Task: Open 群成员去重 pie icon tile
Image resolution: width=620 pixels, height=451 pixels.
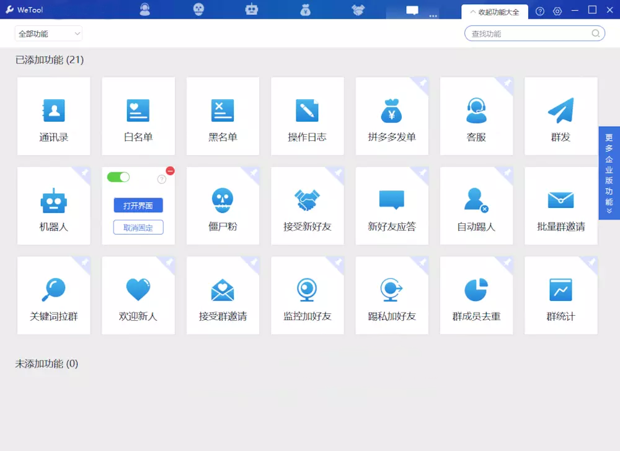Action: click(x=476, y=295)
